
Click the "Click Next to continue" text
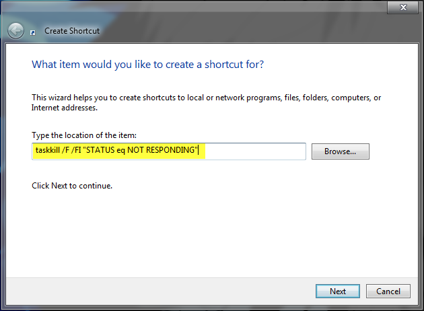pyautogui.click(x=72, y=185)
